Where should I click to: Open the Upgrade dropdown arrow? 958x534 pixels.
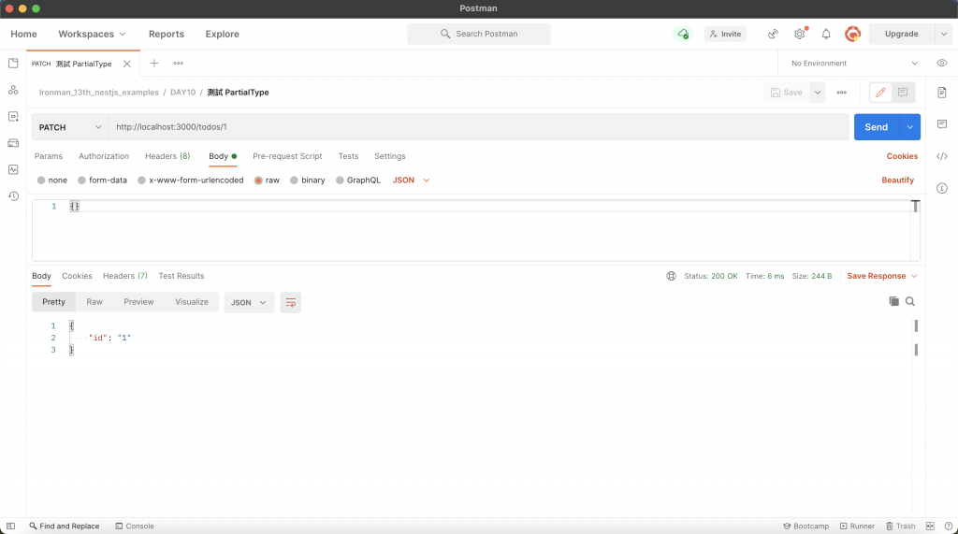pyautogui.click(x=943, y=35)
